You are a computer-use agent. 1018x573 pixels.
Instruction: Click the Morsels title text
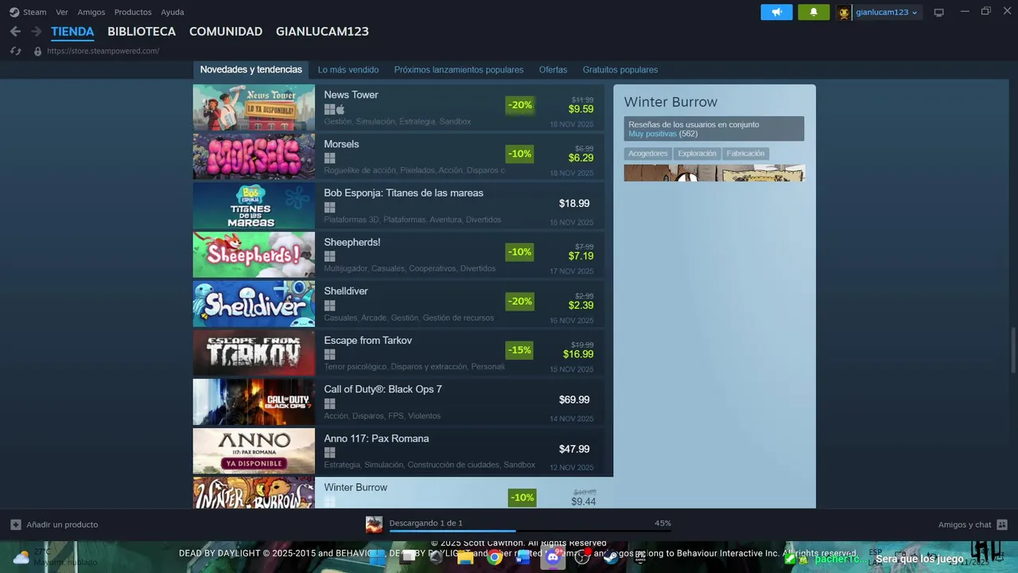(341, 144)
